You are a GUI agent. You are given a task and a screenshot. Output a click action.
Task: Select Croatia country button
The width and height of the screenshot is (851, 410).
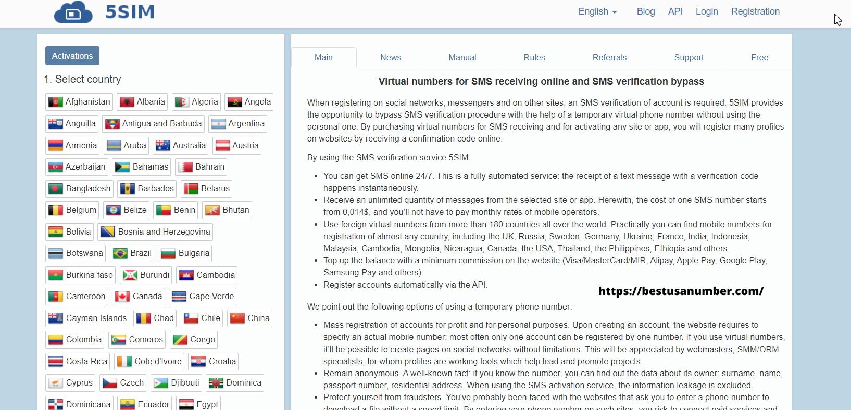click(x=214, y=362)
